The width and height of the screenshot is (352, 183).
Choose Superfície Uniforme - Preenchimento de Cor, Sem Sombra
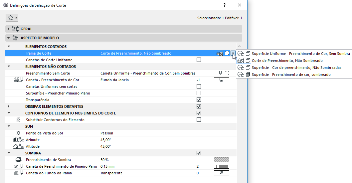(x=294, y=54)
